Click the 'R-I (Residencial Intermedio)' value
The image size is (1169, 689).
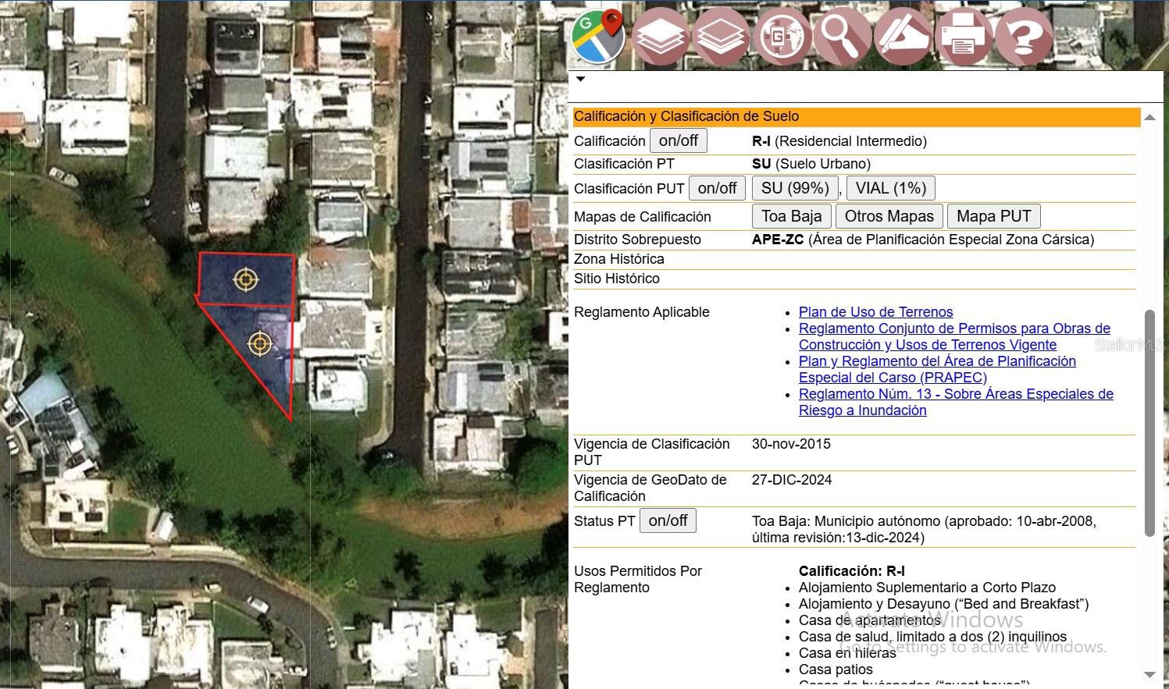pos(839,141)
